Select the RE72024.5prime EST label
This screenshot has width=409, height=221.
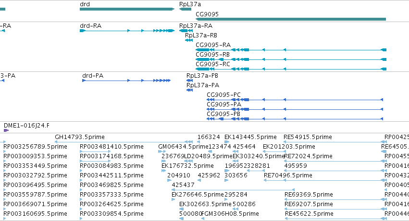point(309,156)
